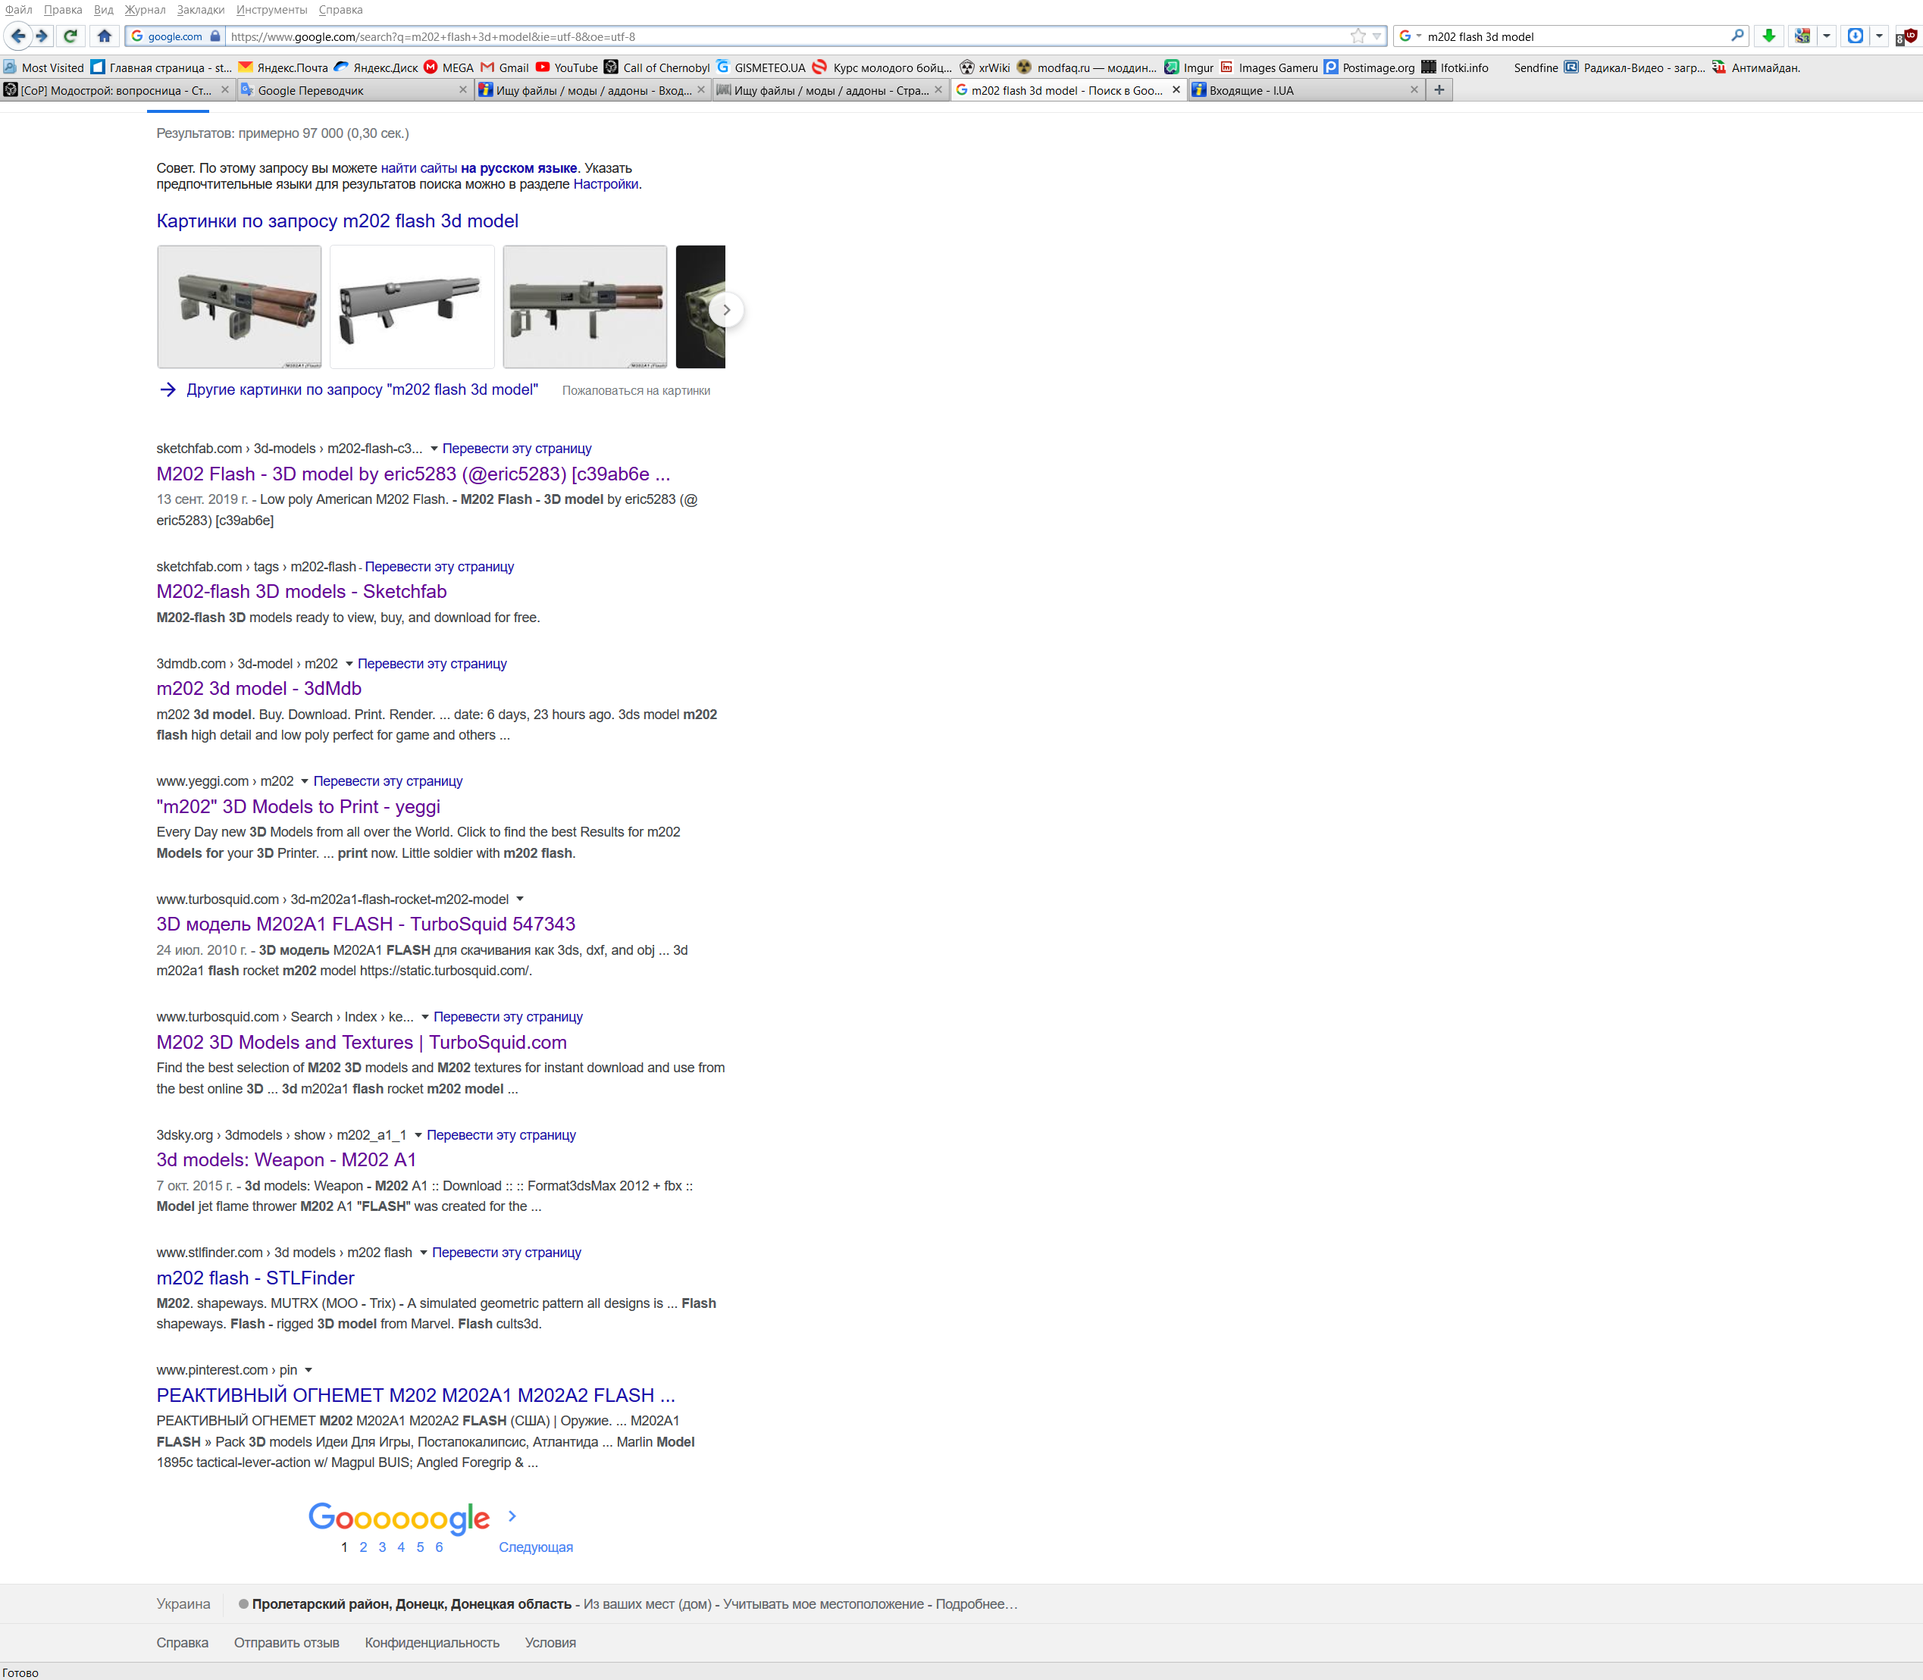
Task: Click into the URL address field
Action: 788,36
